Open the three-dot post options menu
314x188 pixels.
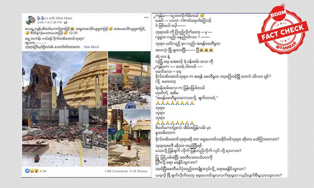click(146, 17)
